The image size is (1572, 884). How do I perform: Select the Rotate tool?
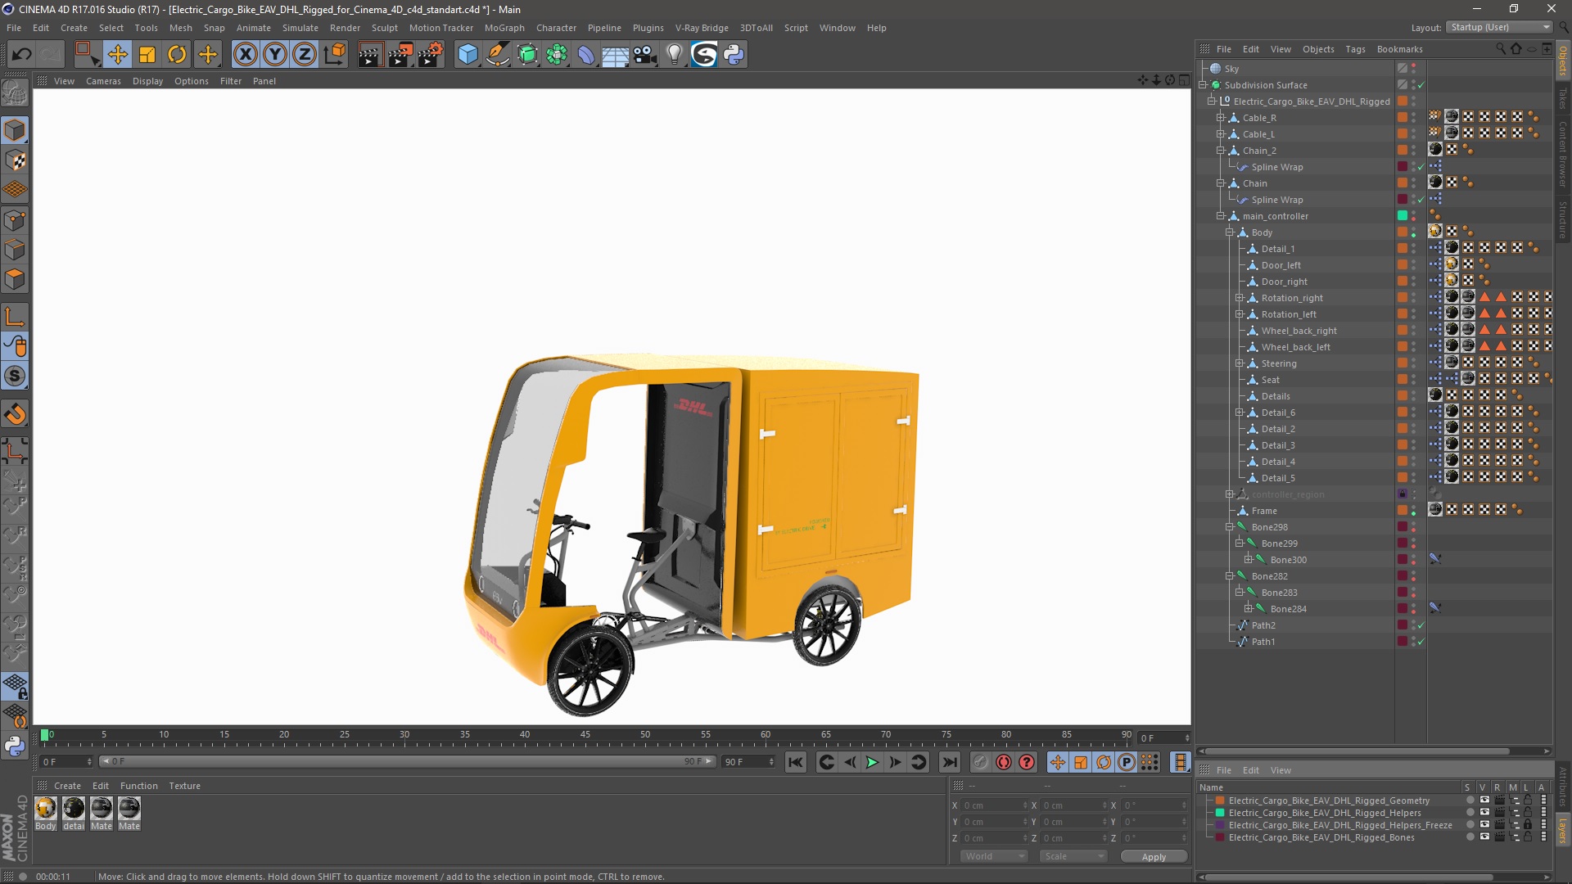[x=177, y=55]
